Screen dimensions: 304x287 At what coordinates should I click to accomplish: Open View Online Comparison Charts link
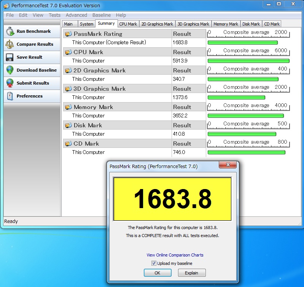[175, 255]
